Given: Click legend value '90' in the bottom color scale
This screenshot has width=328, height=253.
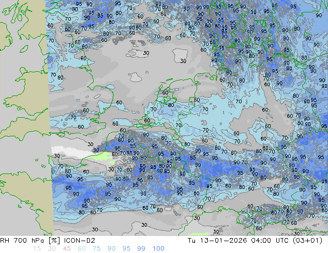Looking at the screenshot, I should tap(112, 249).
